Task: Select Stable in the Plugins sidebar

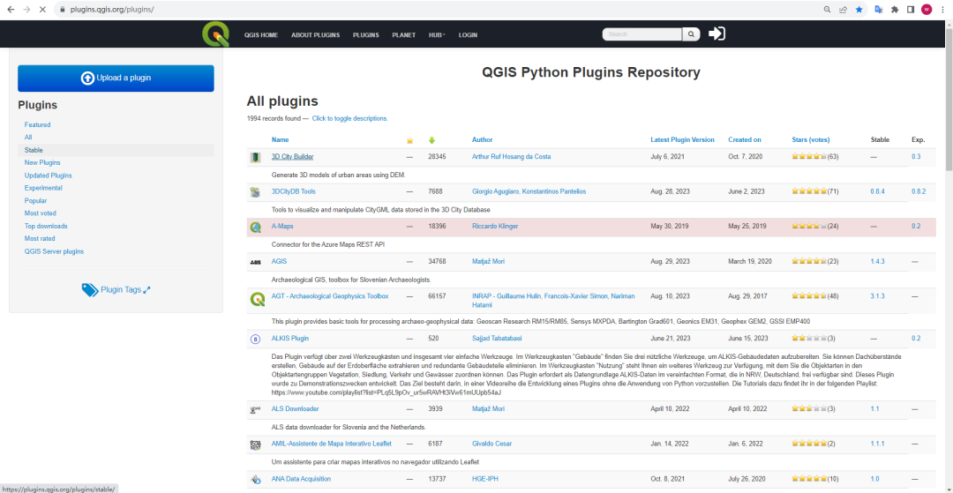Action: (34, 150)
